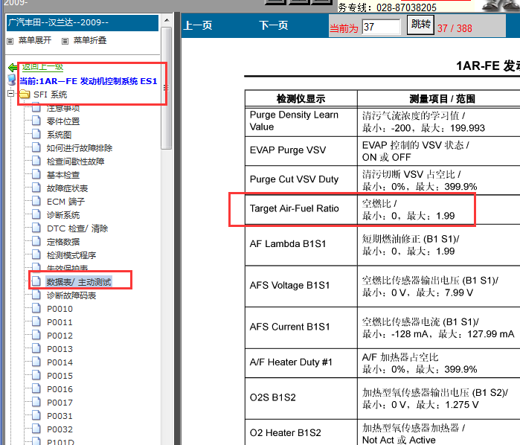Click EVAP Purge VSV cell
The height and width of the screenshot is (445, 520).
point(301,150)
